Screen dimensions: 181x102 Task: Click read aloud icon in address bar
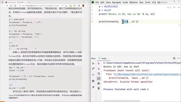63,6
